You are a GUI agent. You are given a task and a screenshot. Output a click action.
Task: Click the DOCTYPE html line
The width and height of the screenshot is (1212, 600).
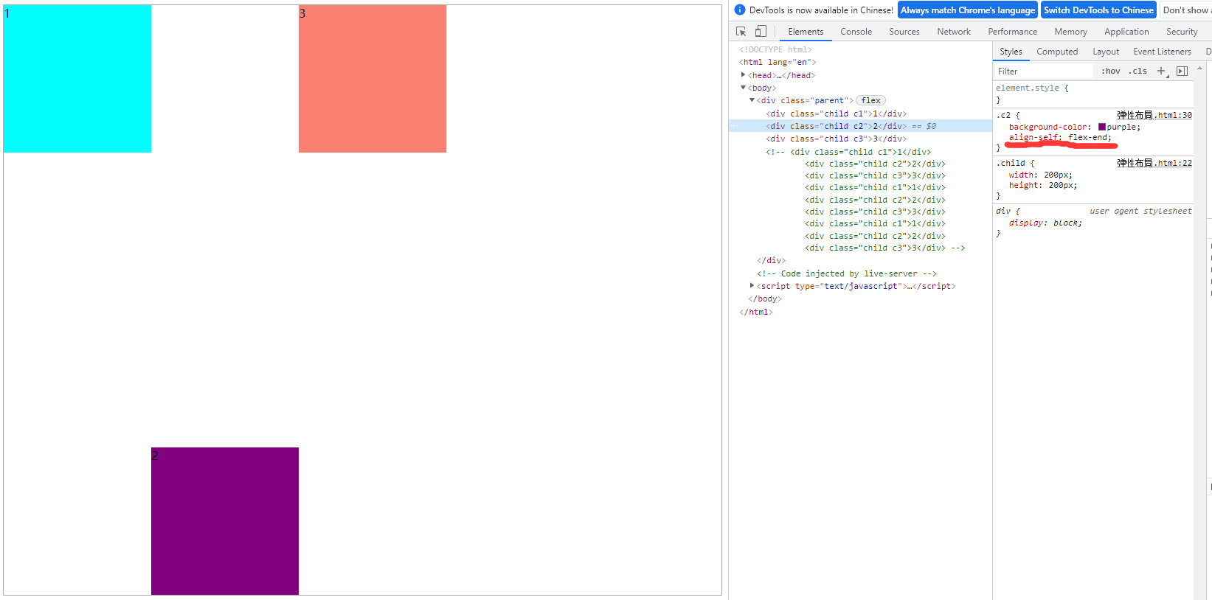[775, 49]
